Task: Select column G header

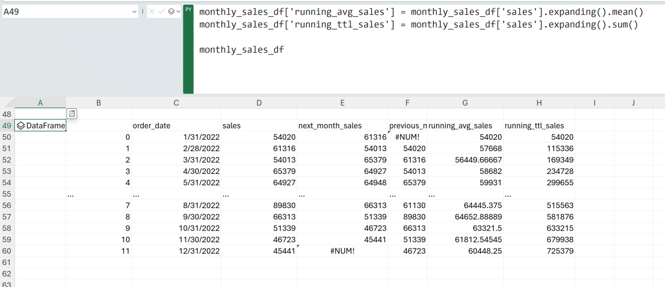Action: click(465, 103)
